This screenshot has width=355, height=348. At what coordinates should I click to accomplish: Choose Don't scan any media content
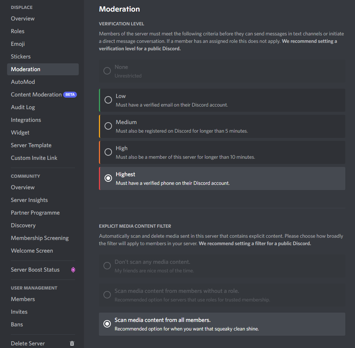pyautogui.click(x=107, y=265)
